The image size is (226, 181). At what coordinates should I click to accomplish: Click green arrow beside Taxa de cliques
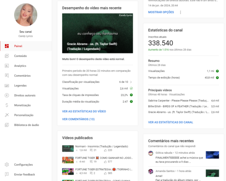coord(131,95)
